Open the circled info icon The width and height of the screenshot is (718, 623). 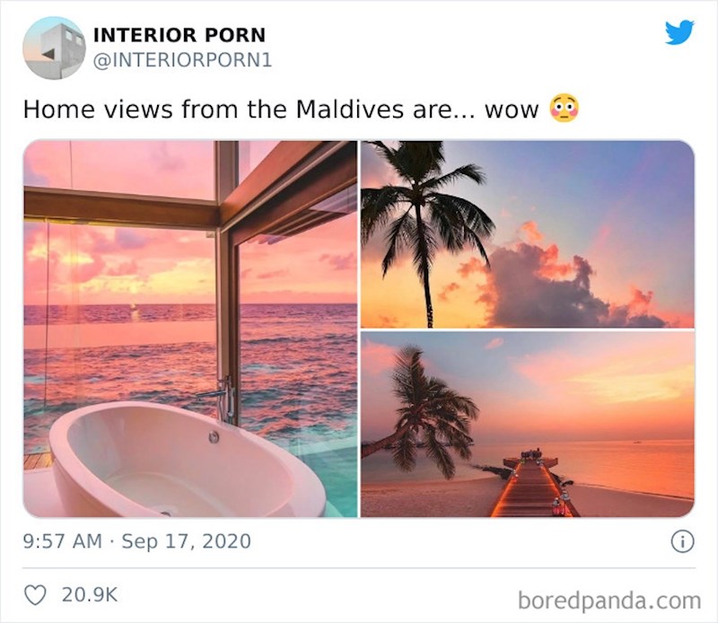point(682,541)
